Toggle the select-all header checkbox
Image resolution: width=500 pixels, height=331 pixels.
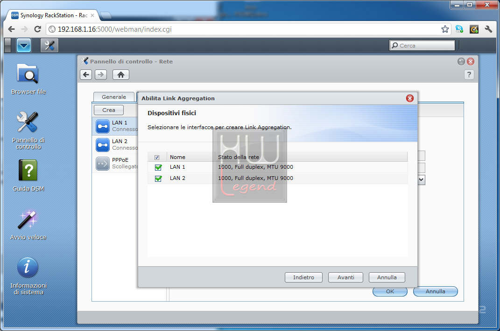pyautogui.click(x=157, y=158)
